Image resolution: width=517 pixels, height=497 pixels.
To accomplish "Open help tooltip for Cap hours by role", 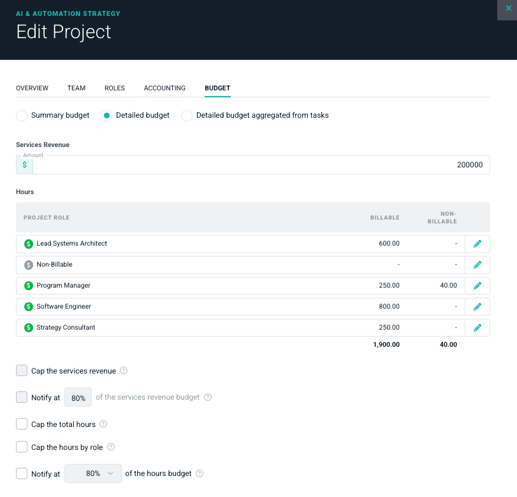I will click(111, 447).
